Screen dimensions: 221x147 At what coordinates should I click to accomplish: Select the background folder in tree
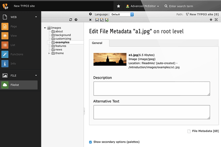point(62,35)
